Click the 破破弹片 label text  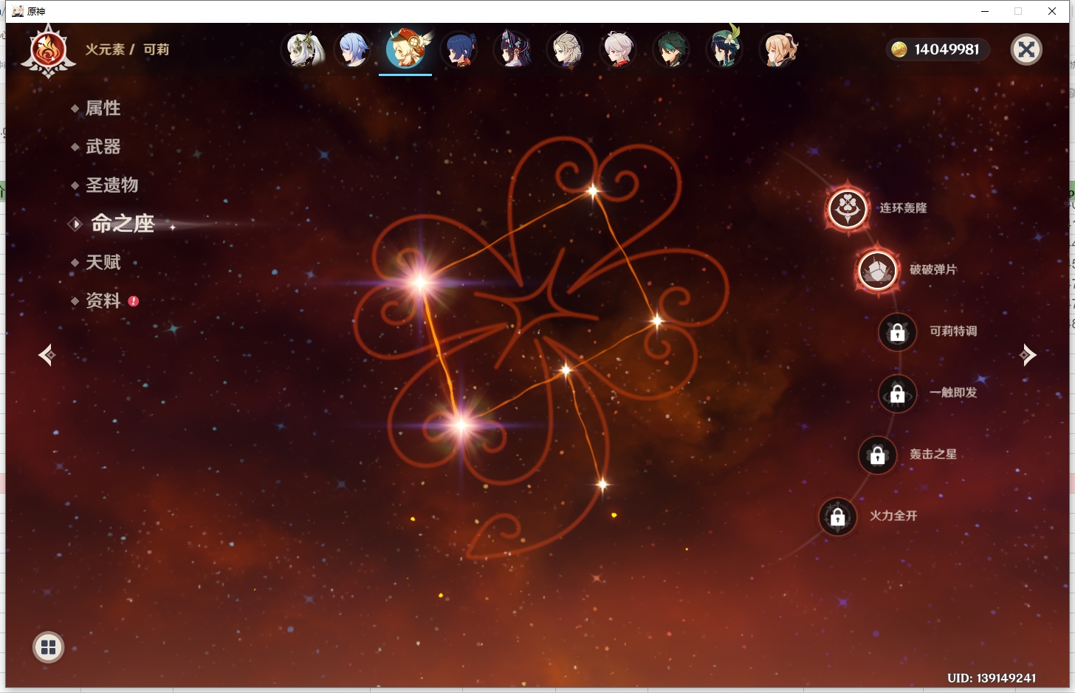933,270
